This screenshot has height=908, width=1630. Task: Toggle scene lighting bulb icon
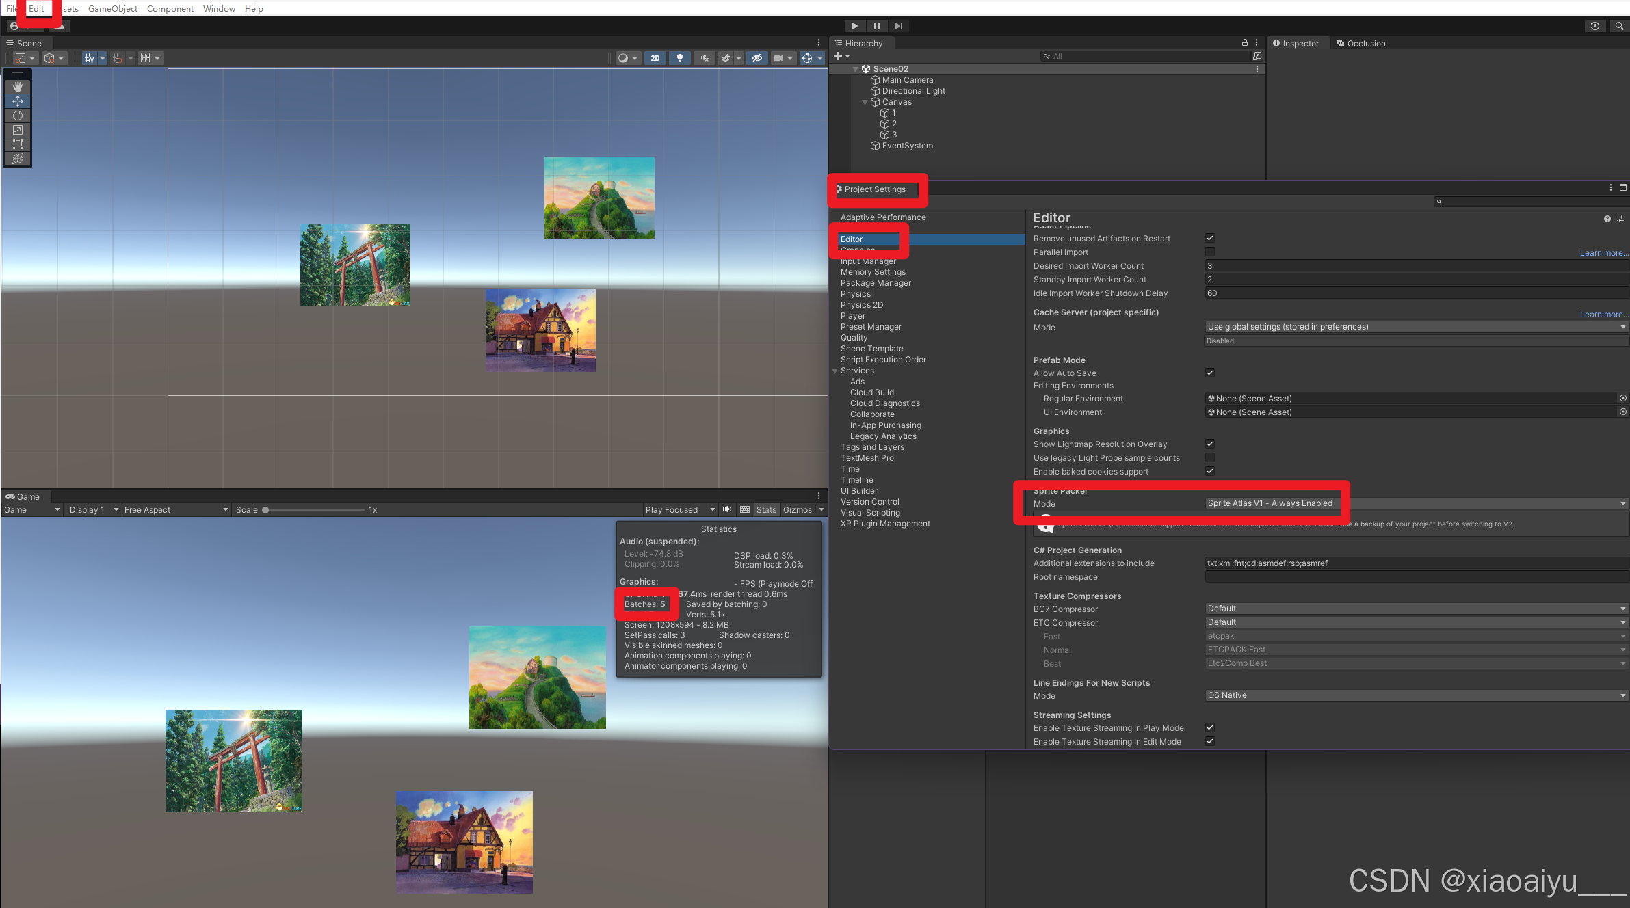[x=679, y=58]
